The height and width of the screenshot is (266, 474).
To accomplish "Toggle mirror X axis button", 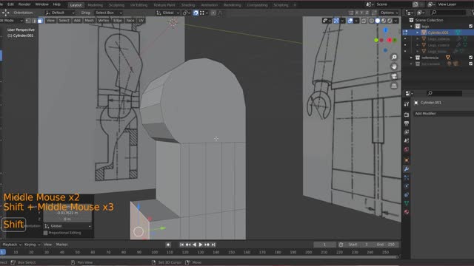I will tap(357, 13).
